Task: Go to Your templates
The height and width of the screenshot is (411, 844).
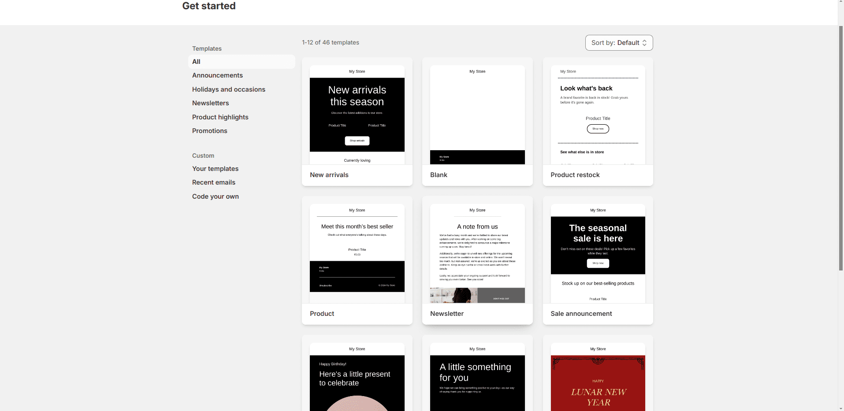Action: (215, 169)
